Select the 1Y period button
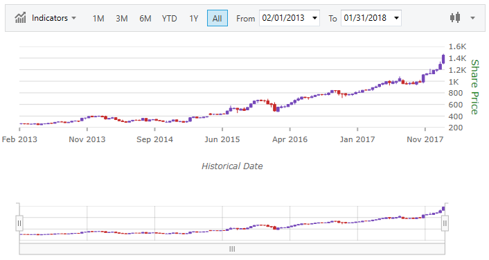This screenshot has width=489, height=260. 194,19
